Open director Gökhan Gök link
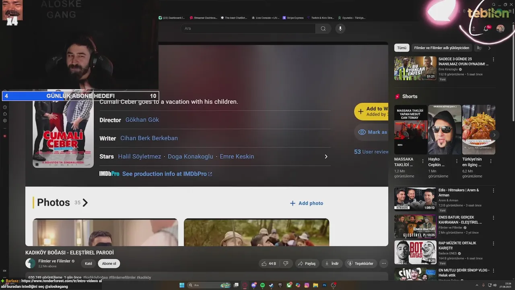 click(142, 120)
